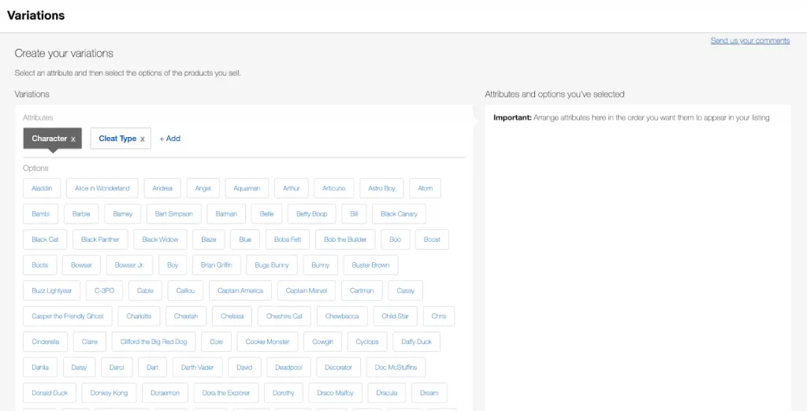Choose the Aladdin option
Image resolution: width=807 pixels, height=411 pixels.
(42, 188)
